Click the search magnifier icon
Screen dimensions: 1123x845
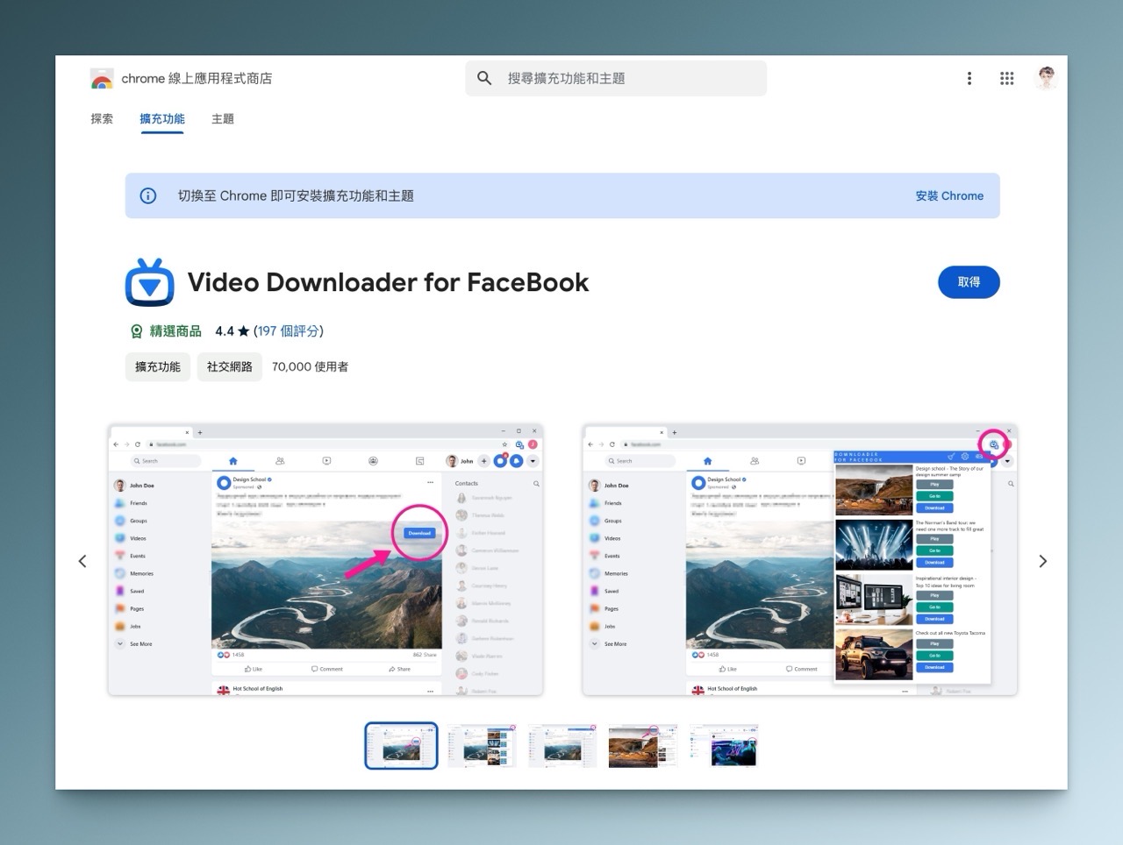point(484,78)
